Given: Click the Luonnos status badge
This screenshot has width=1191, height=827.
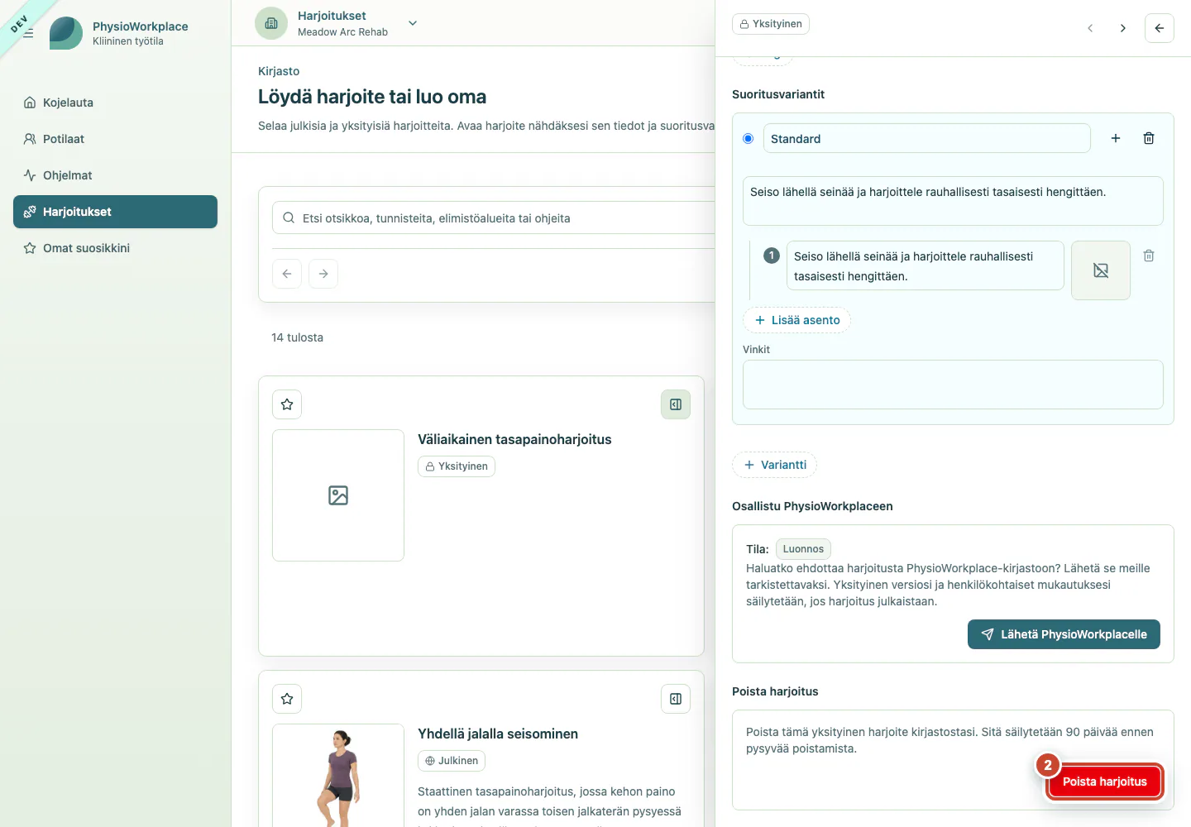Looking at the screenshot, I should pyautogui.click(x=803, y=549).
